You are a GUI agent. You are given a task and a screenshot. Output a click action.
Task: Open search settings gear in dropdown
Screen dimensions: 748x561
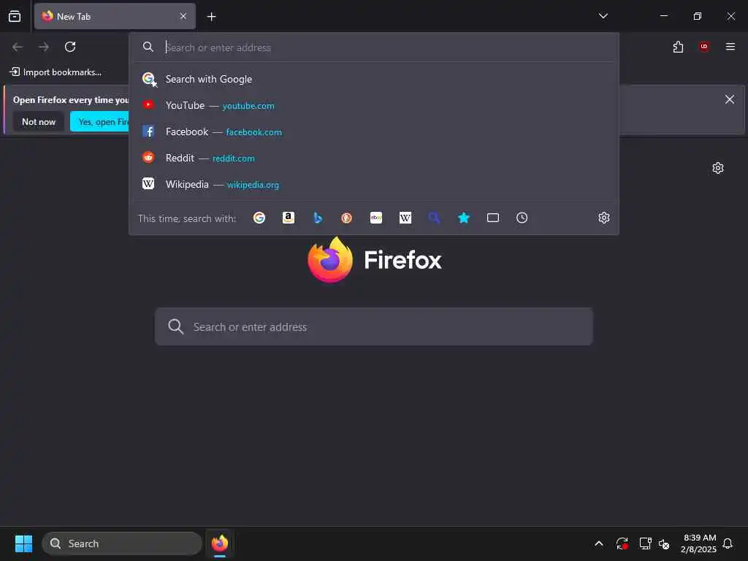pyautogui.click(x=604, y=218)
